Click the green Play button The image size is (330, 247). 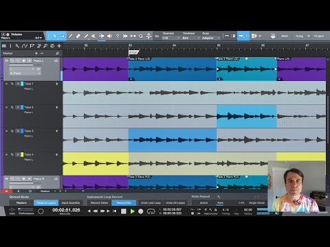coord(132,211)
